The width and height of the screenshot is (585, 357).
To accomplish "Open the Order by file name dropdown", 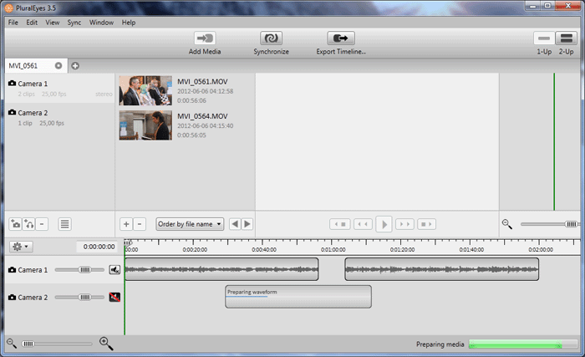I will (190, 224).
